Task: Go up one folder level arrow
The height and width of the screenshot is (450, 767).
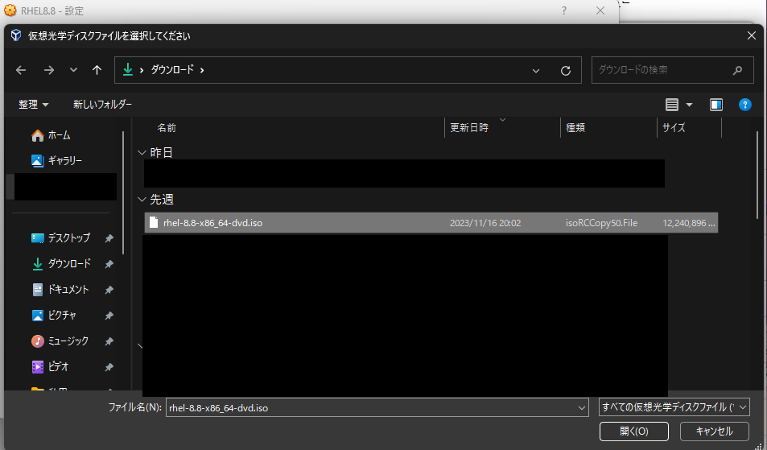Action: point(97,70)
